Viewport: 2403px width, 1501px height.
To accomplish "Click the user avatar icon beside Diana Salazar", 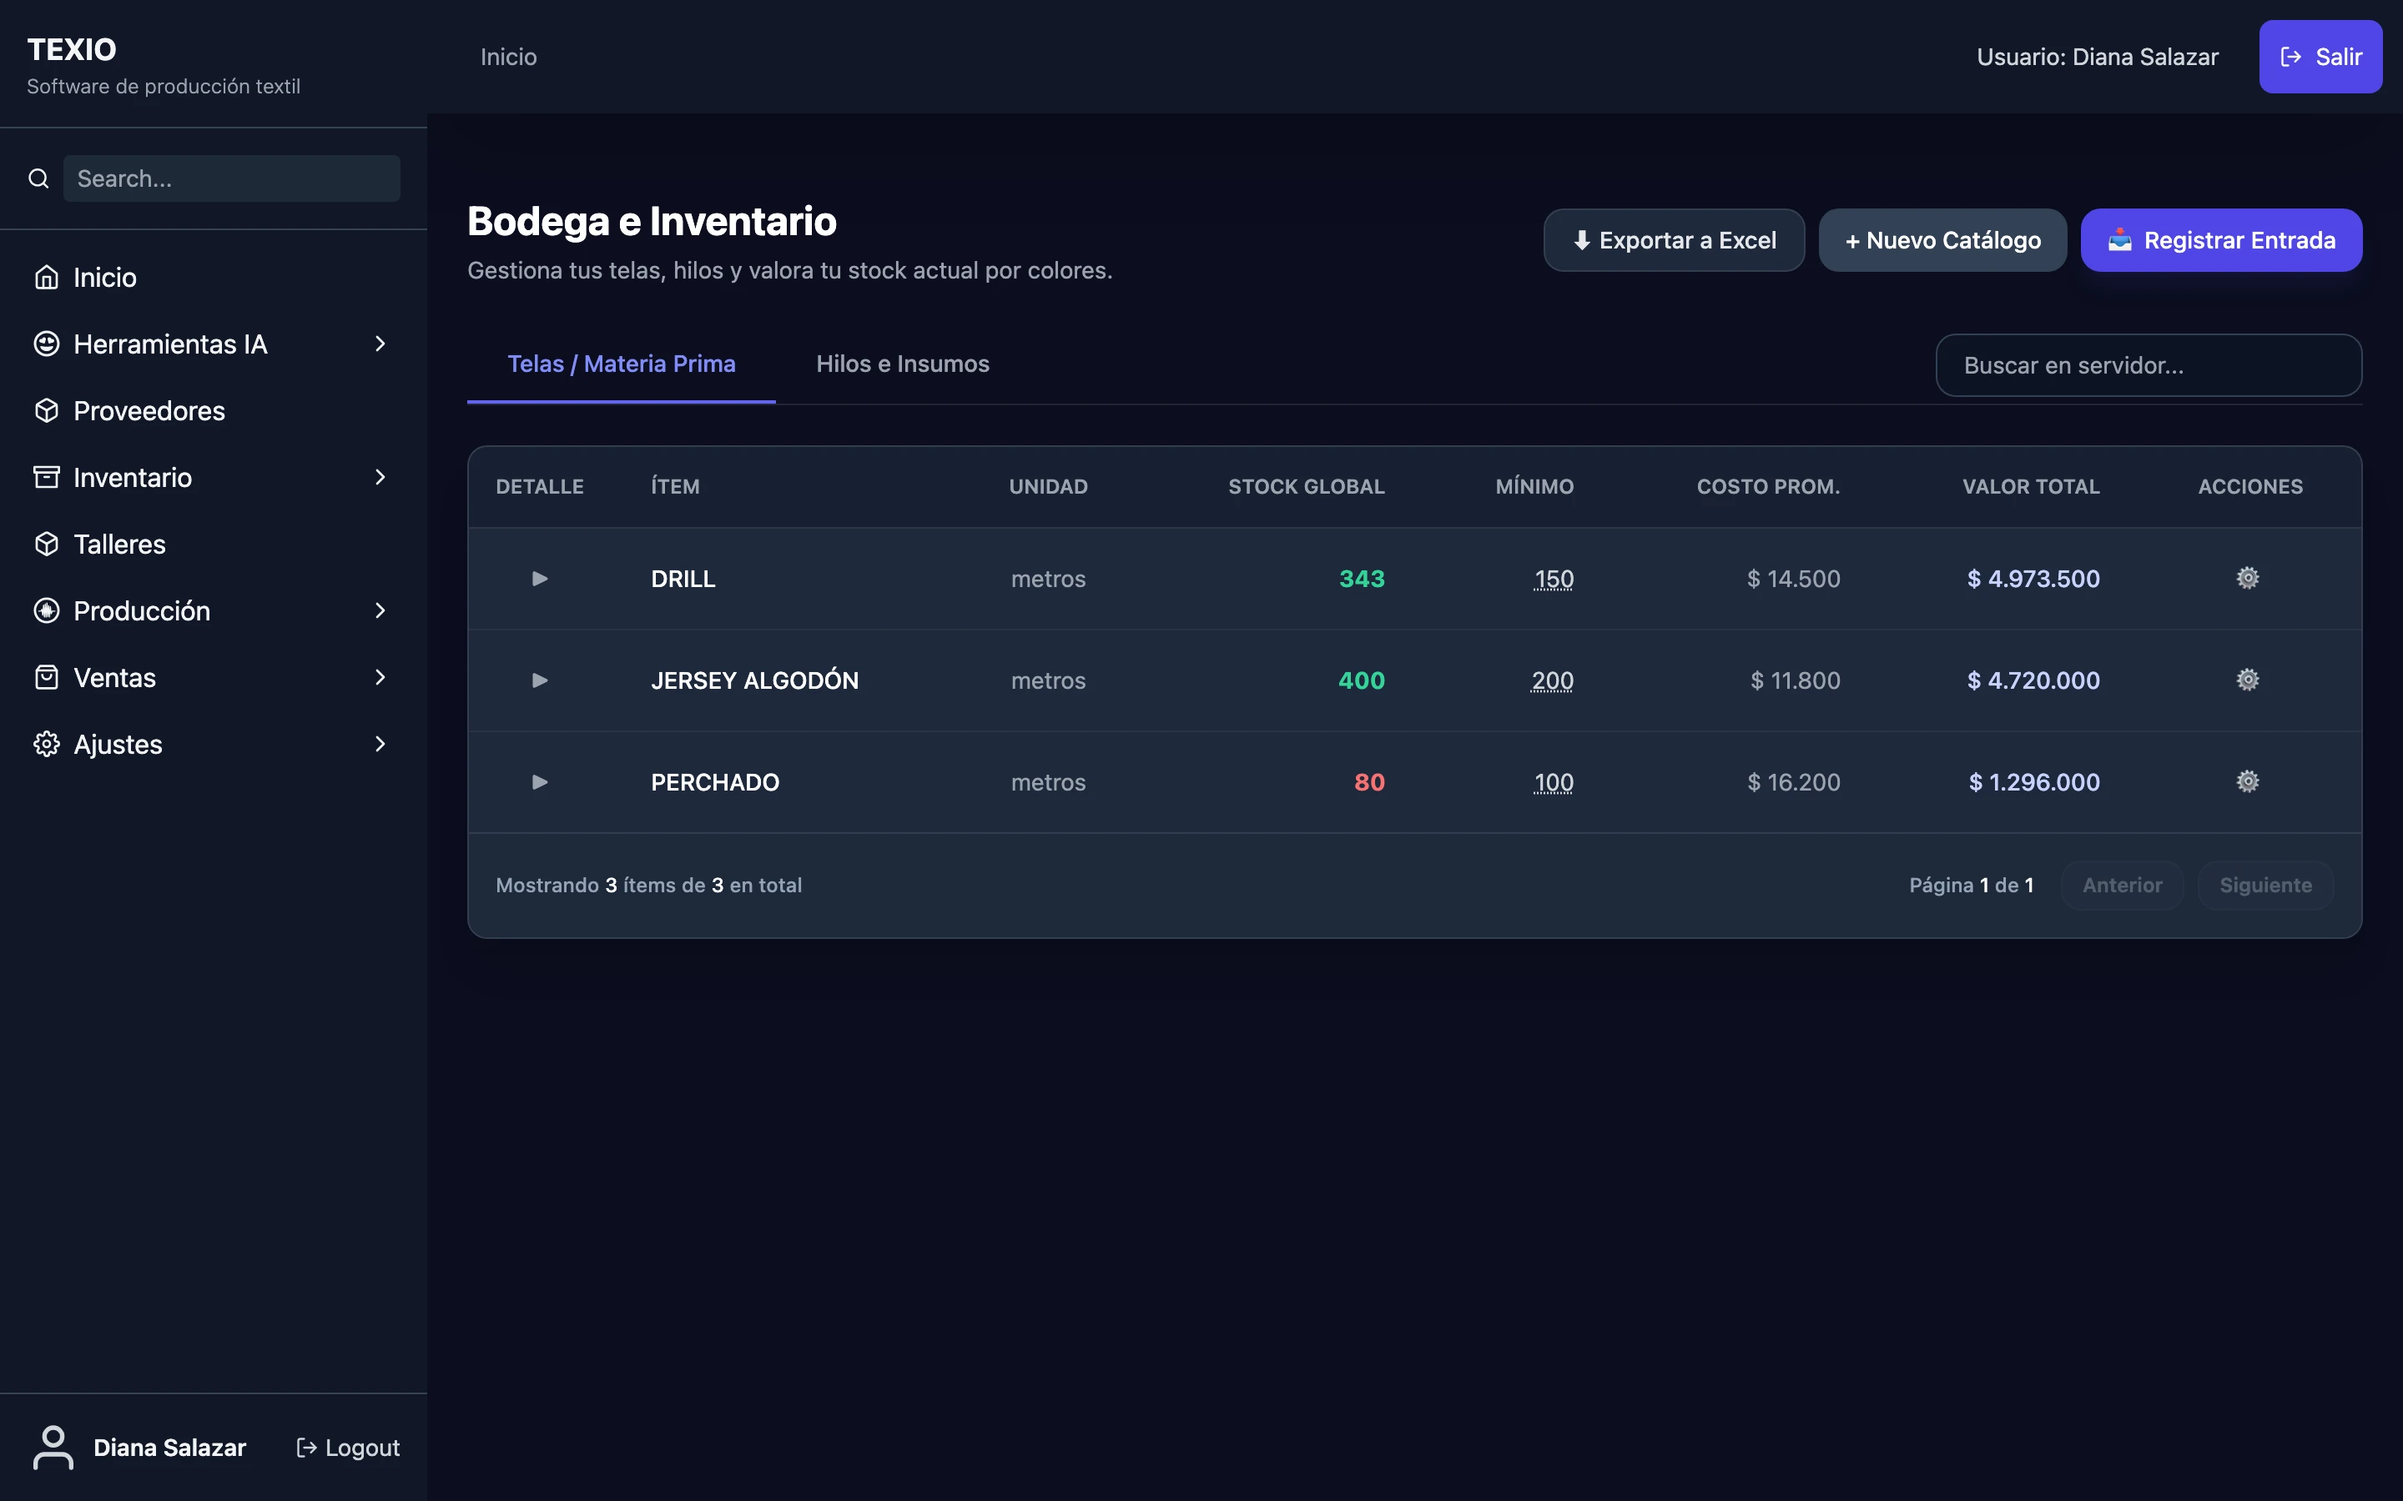I will pyautogui.click(x=53, y=1448).
